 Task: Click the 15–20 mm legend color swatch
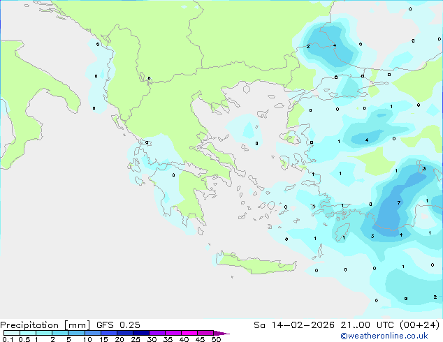point(109,333)
